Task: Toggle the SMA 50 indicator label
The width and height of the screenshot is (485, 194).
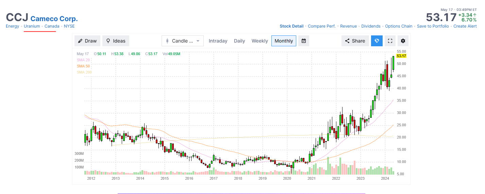Action: tap(83, 66)
